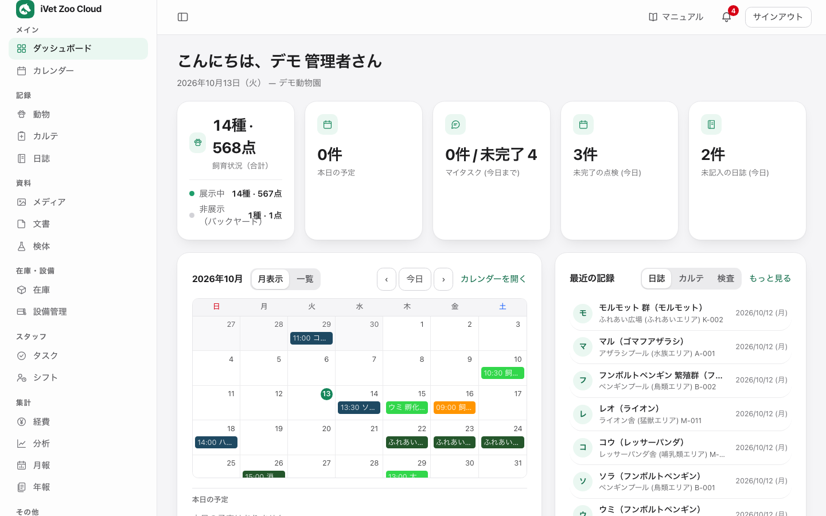This screenshot has width=826, height=516.
Task: Open the フンボルトペンギン 繁殖群 record row
Action: tap(680, 381)
